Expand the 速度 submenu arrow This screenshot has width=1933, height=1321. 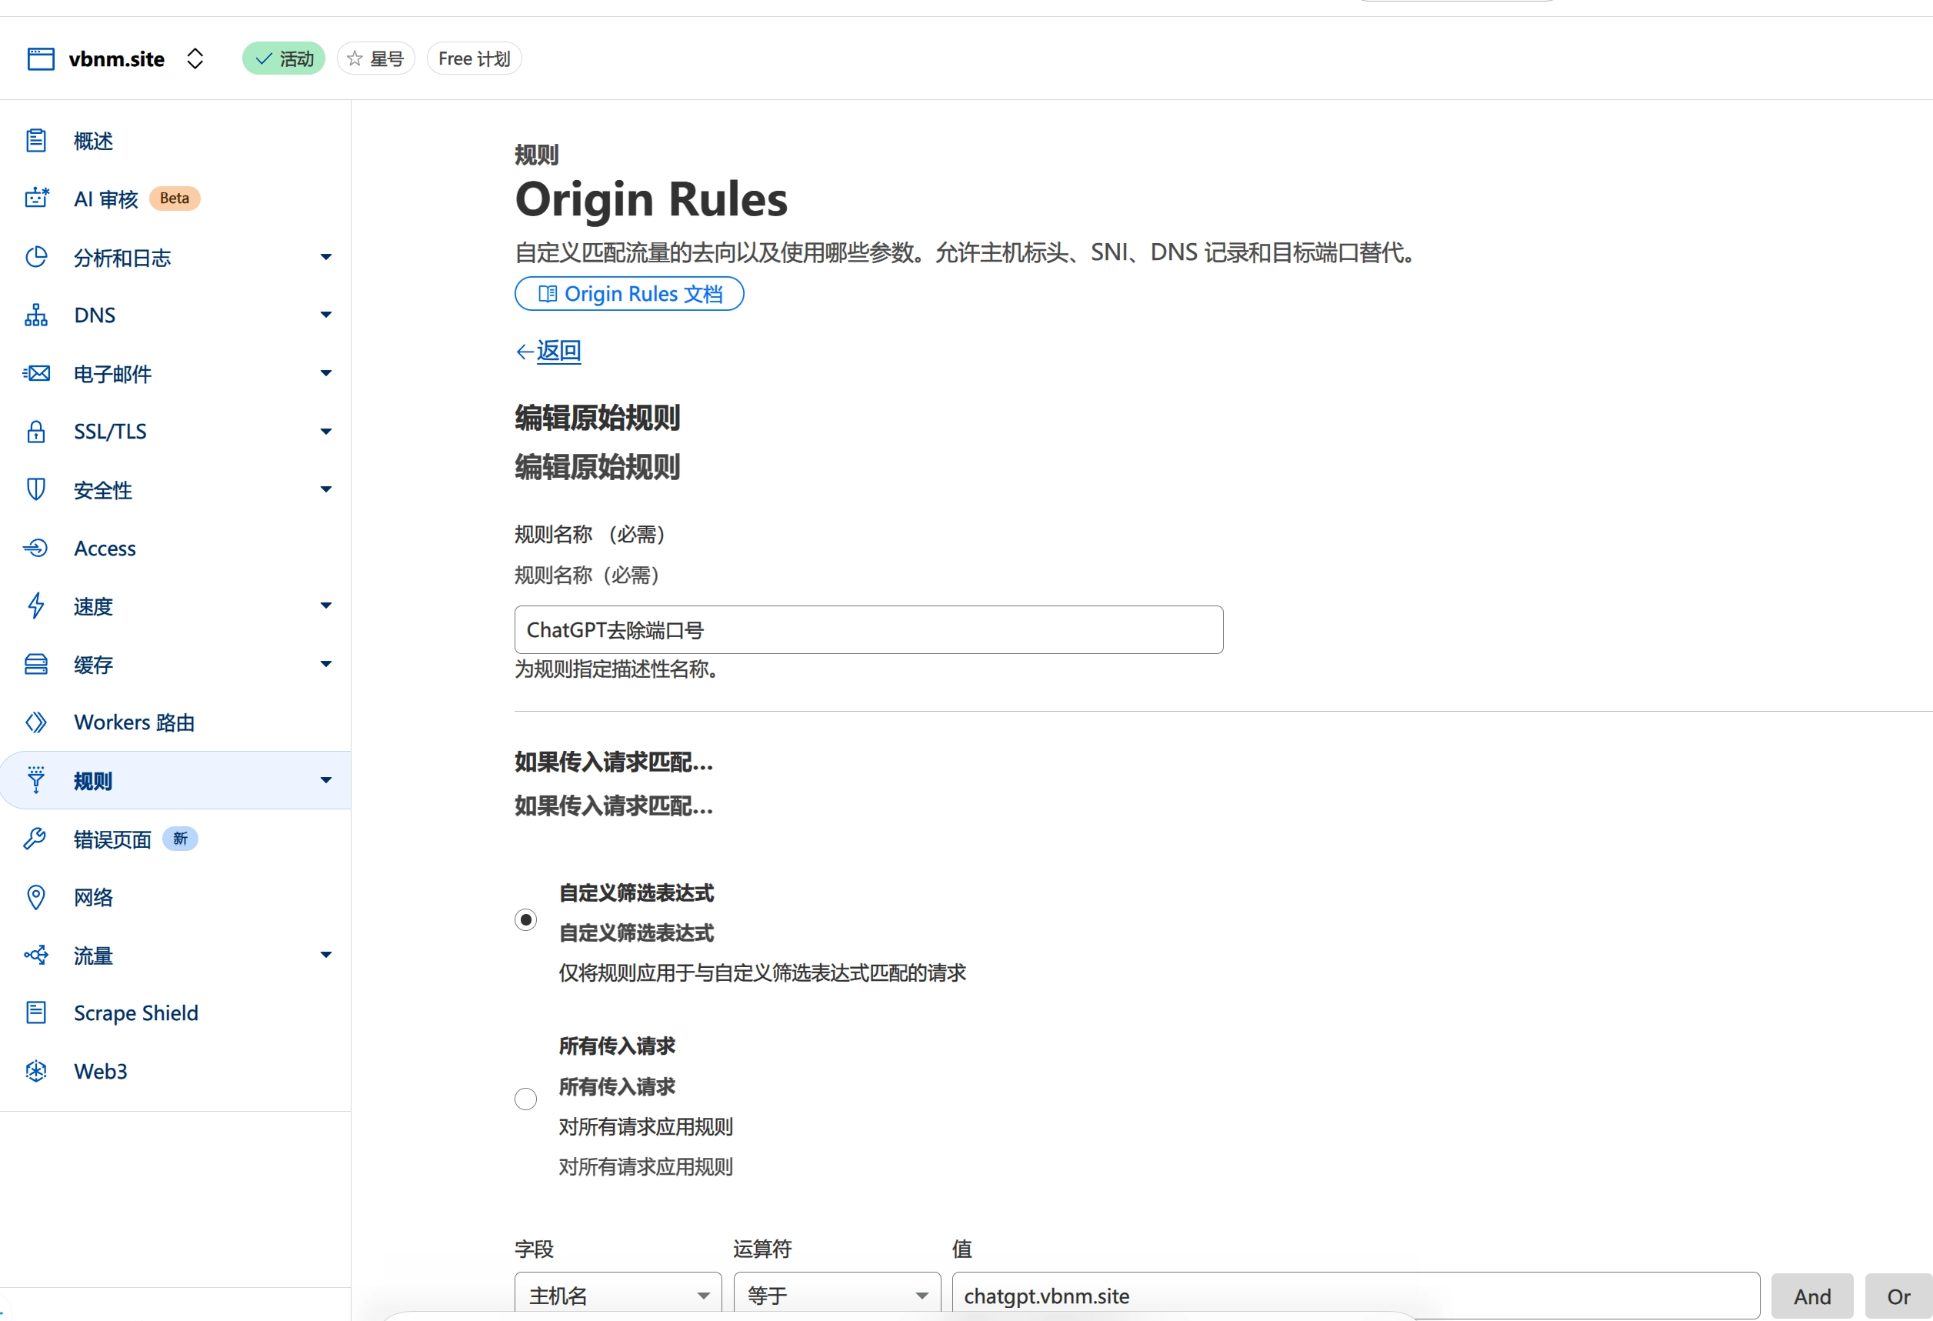click(x=326, y=605)
